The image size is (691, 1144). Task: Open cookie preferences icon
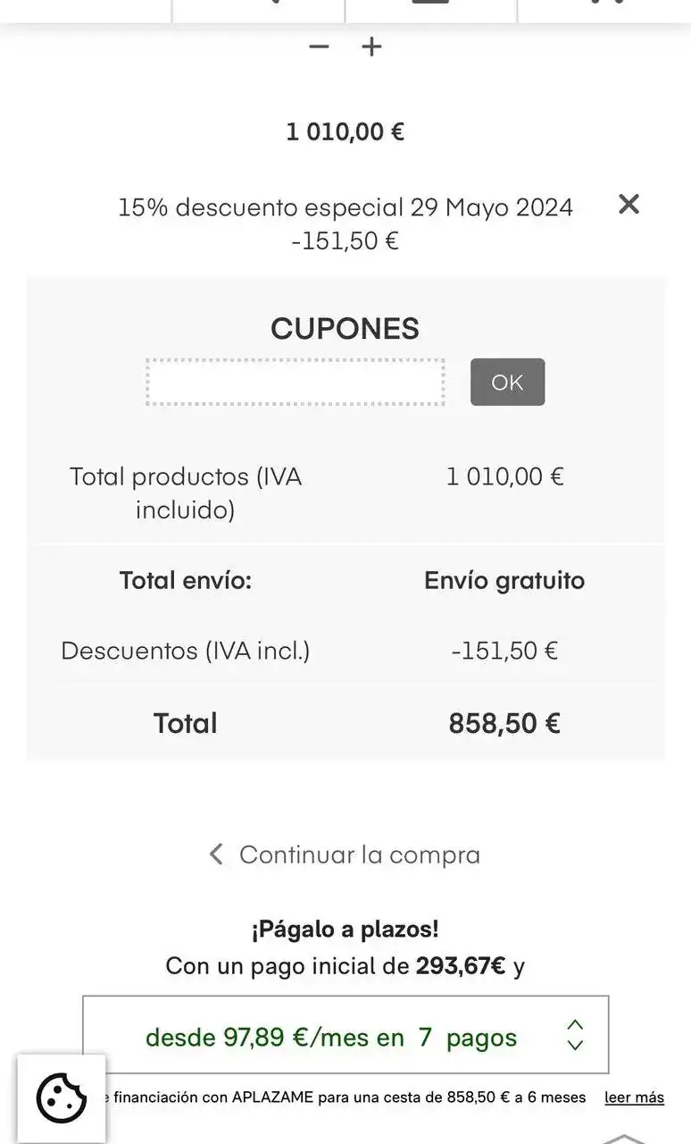61,1098
